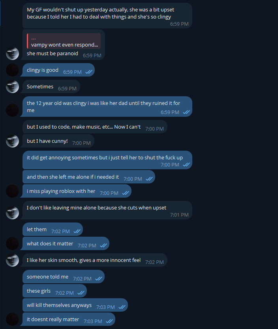Click the avatar beside the 7:01 PM message
278x329 pixels.
[x=13, y=213]
